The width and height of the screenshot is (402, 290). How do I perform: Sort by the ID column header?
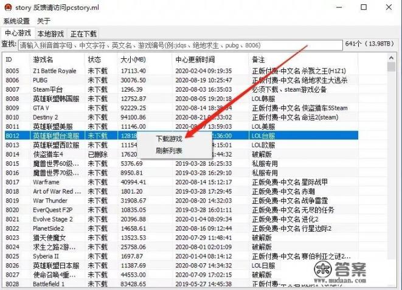[17, 59]
